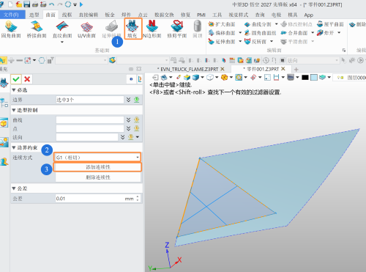Image resolution: width=366 pixels, height=272 pixels.
Task: Click the pick icon beside the 点 field
Action: pos(137,128)
